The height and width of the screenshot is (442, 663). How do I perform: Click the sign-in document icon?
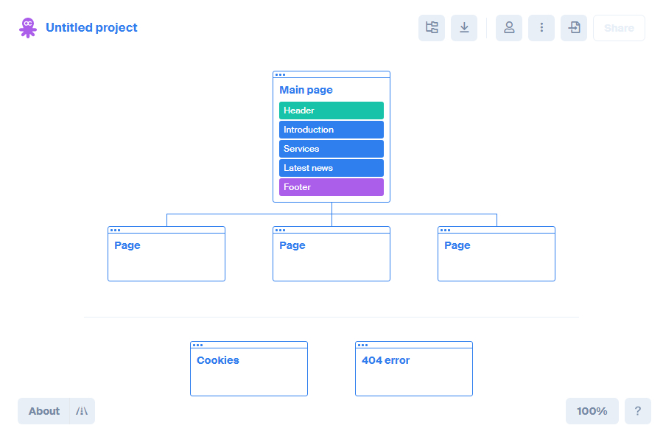tap(574, 28)
